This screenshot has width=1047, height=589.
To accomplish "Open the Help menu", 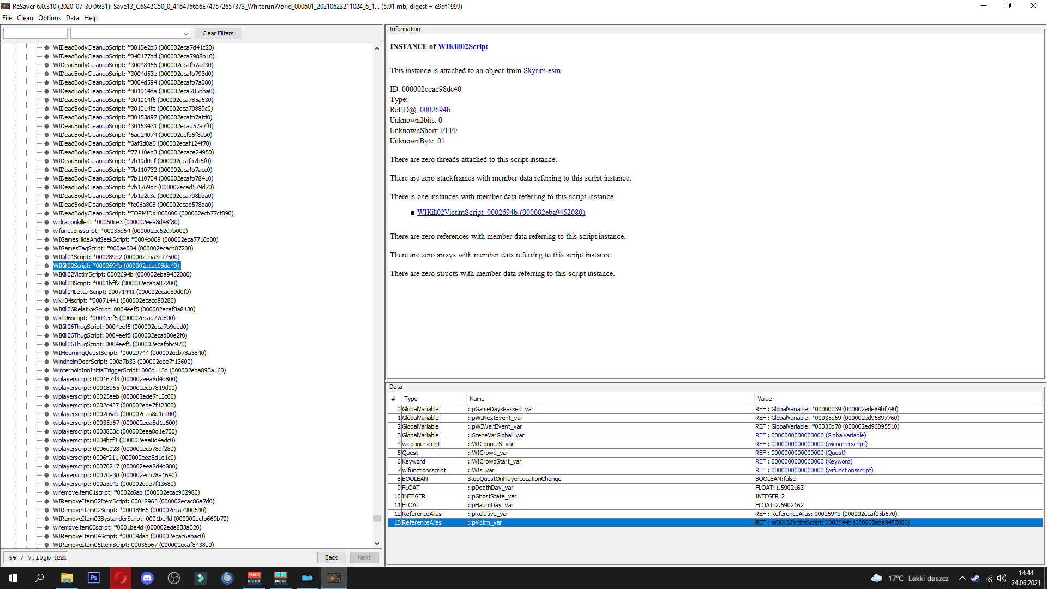I will [x=91, y=18].
